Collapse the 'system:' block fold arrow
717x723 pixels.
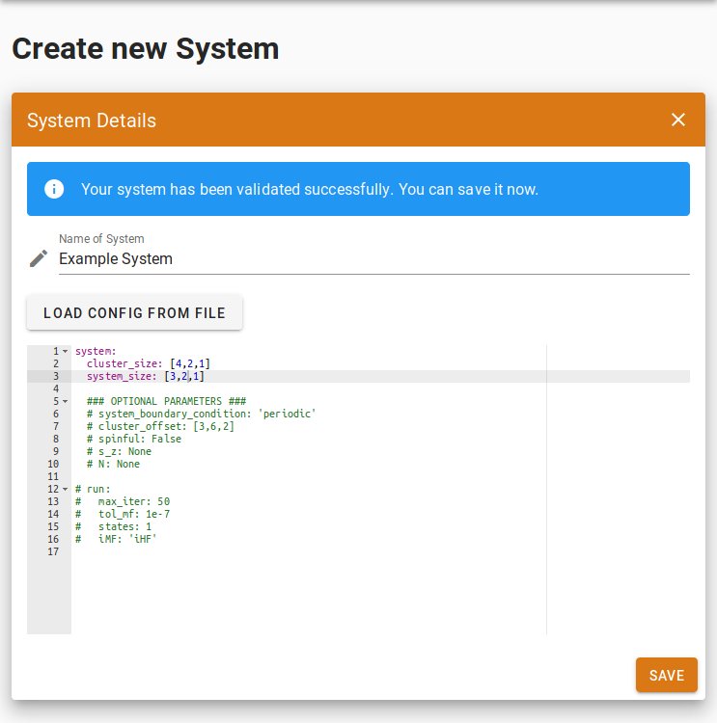(66, 351)
